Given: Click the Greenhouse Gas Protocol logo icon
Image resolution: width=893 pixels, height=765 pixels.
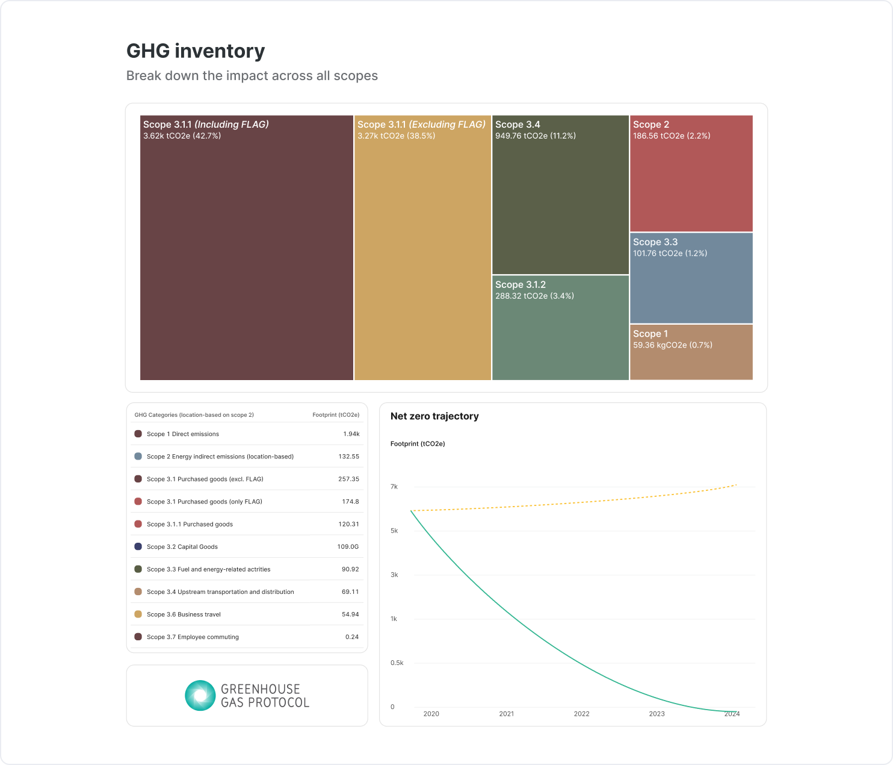Looking at the screenshot, I should click(x=200, y=695).
